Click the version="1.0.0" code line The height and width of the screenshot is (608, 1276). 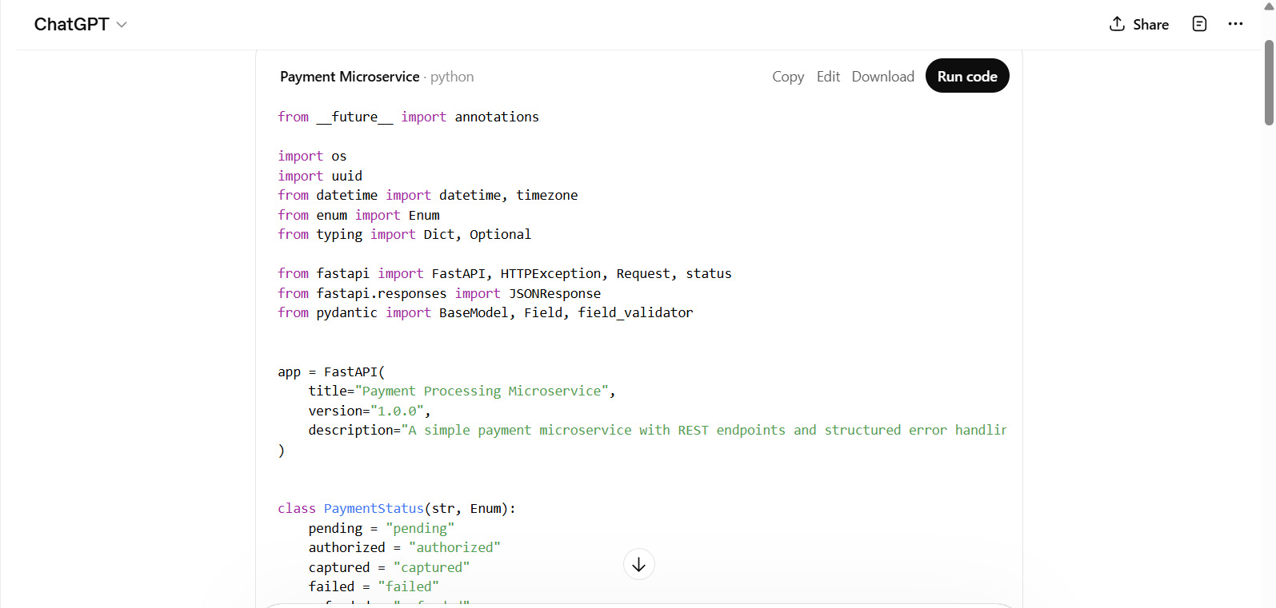[x=370, y=411]
